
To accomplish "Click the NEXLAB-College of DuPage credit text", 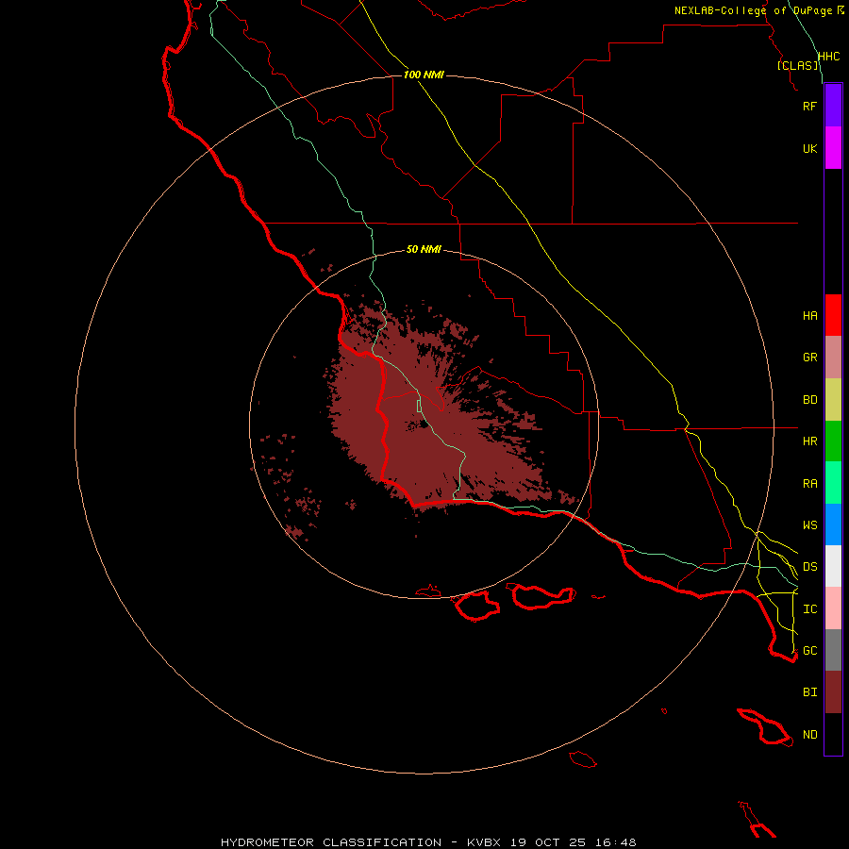I will [753, 10].
